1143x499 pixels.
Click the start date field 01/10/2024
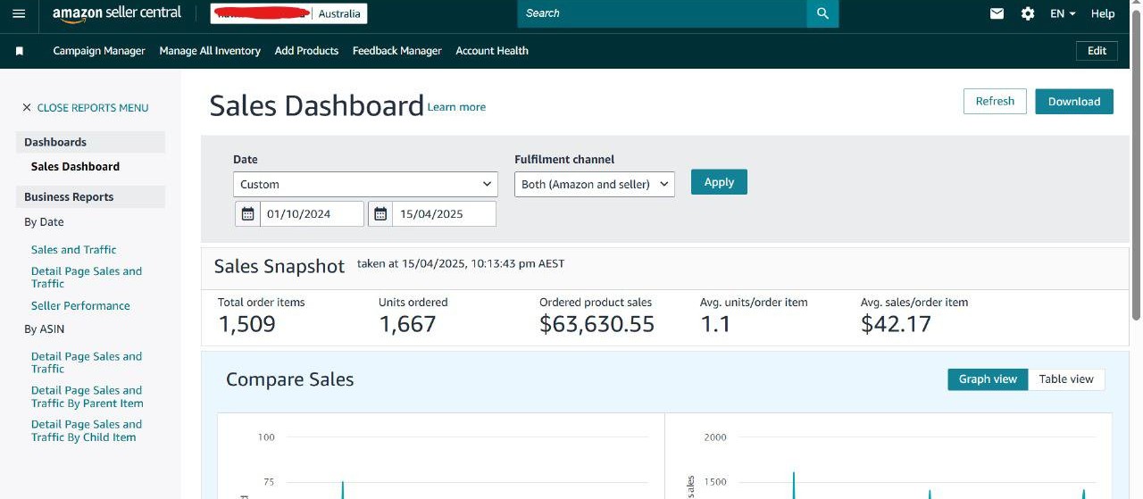coord(311,214)
